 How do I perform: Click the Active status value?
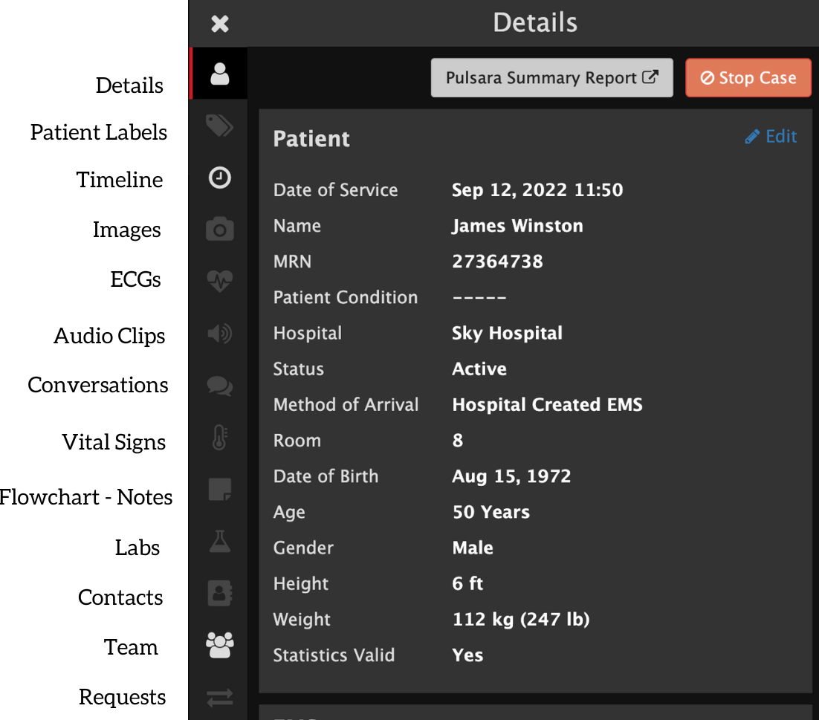479,369
